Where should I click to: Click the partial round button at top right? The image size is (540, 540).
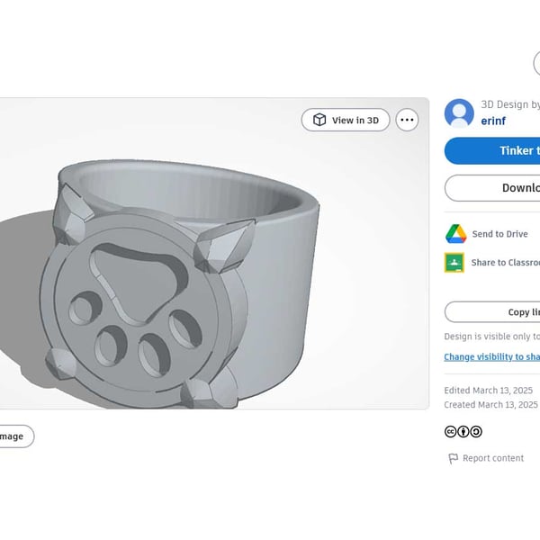click(x=536, y=63)
